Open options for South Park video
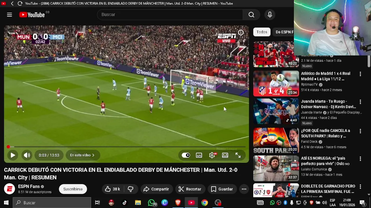 point(360,131)
